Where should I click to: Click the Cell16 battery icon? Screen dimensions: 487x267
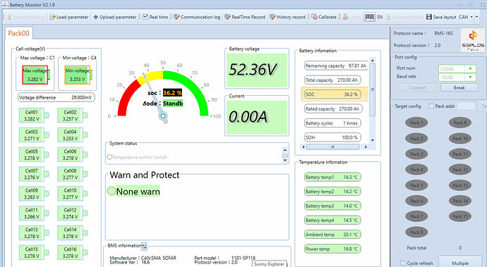[x=73, y=253]
